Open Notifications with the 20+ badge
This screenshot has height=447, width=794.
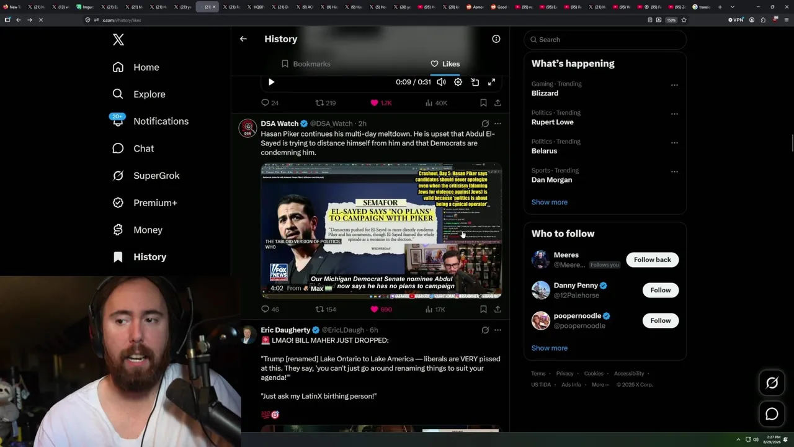point(150,121)
